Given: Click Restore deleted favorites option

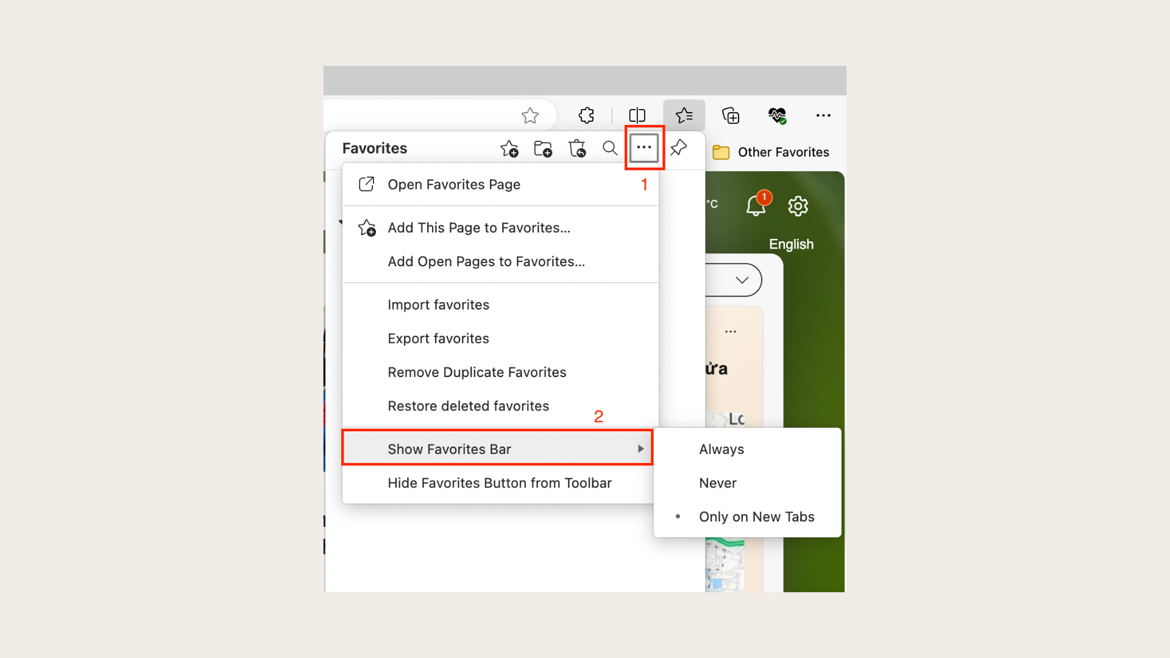Looking at the screenshot, I should (x=469, y=406).
